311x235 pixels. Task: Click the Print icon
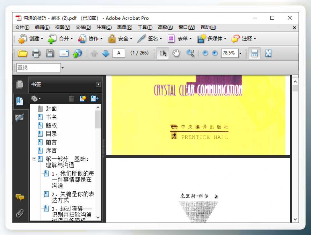coord(36,53)
